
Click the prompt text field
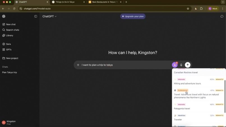125,65
